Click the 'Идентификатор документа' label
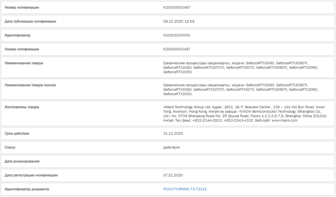The height and width of the screenshot is (197, 336). 27,189
